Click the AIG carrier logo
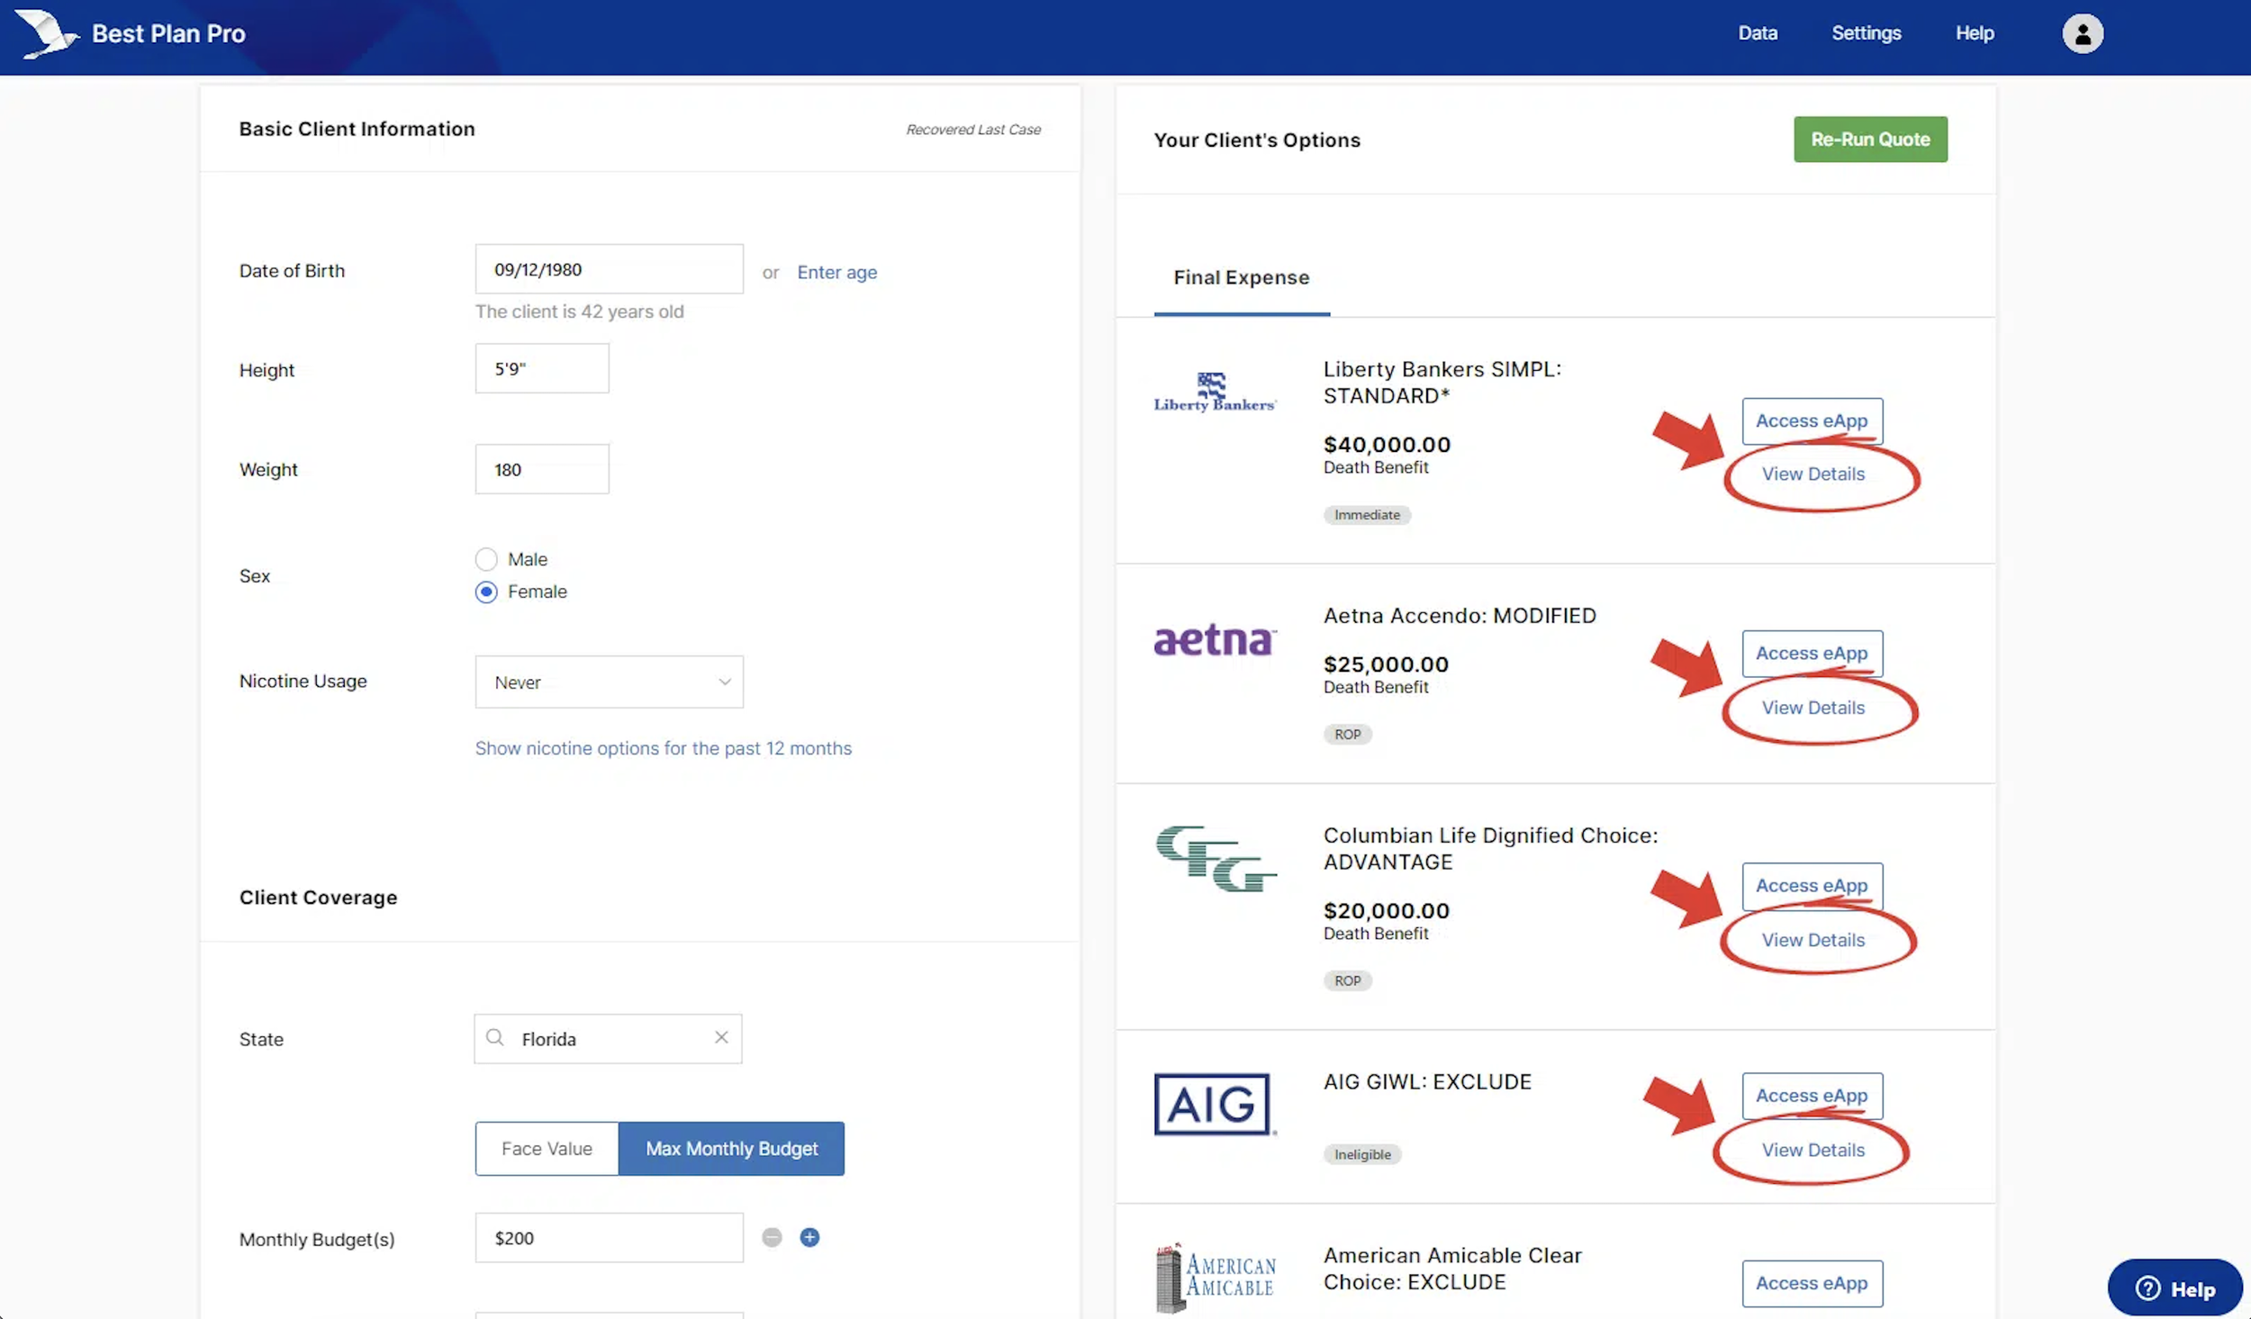This screenshot has height=1319, width=2251. 1213,1104
